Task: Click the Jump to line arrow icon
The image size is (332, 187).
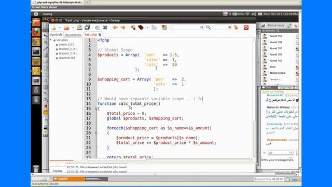Action: (236, 28)
